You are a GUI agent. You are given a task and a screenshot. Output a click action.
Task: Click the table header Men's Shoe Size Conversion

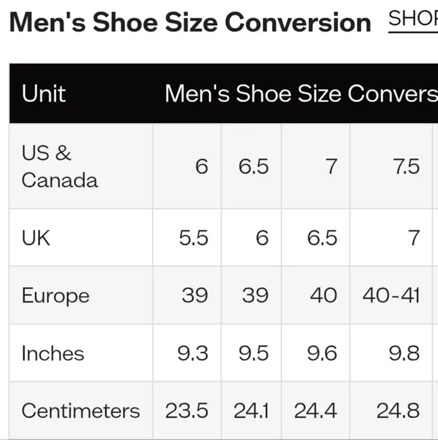(302, 93)
